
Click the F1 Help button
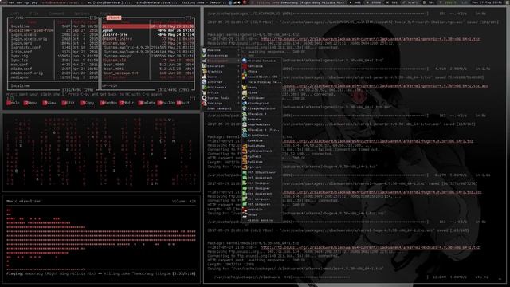coord(13,103)
